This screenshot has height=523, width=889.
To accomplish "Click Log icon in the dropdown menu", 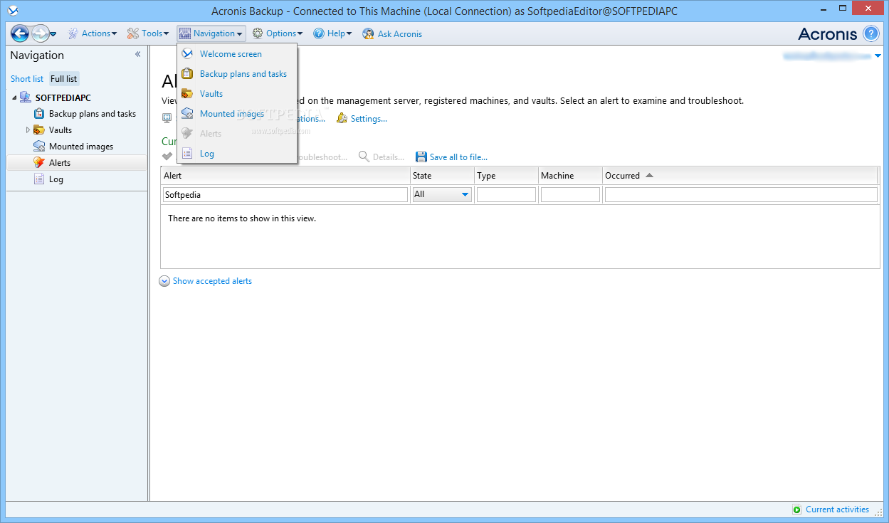I will [x=187, y=153].
